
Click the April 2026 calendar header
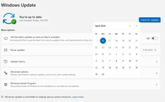[x=100, y=26]
